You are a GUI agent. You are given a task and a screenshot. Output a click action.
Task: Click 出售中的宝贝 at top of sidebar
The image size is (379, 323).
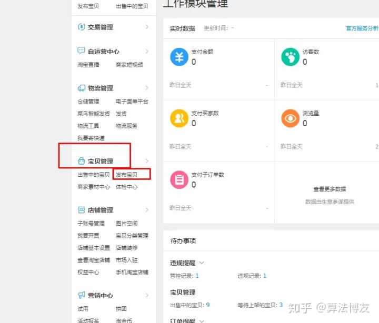coord(132,6)
